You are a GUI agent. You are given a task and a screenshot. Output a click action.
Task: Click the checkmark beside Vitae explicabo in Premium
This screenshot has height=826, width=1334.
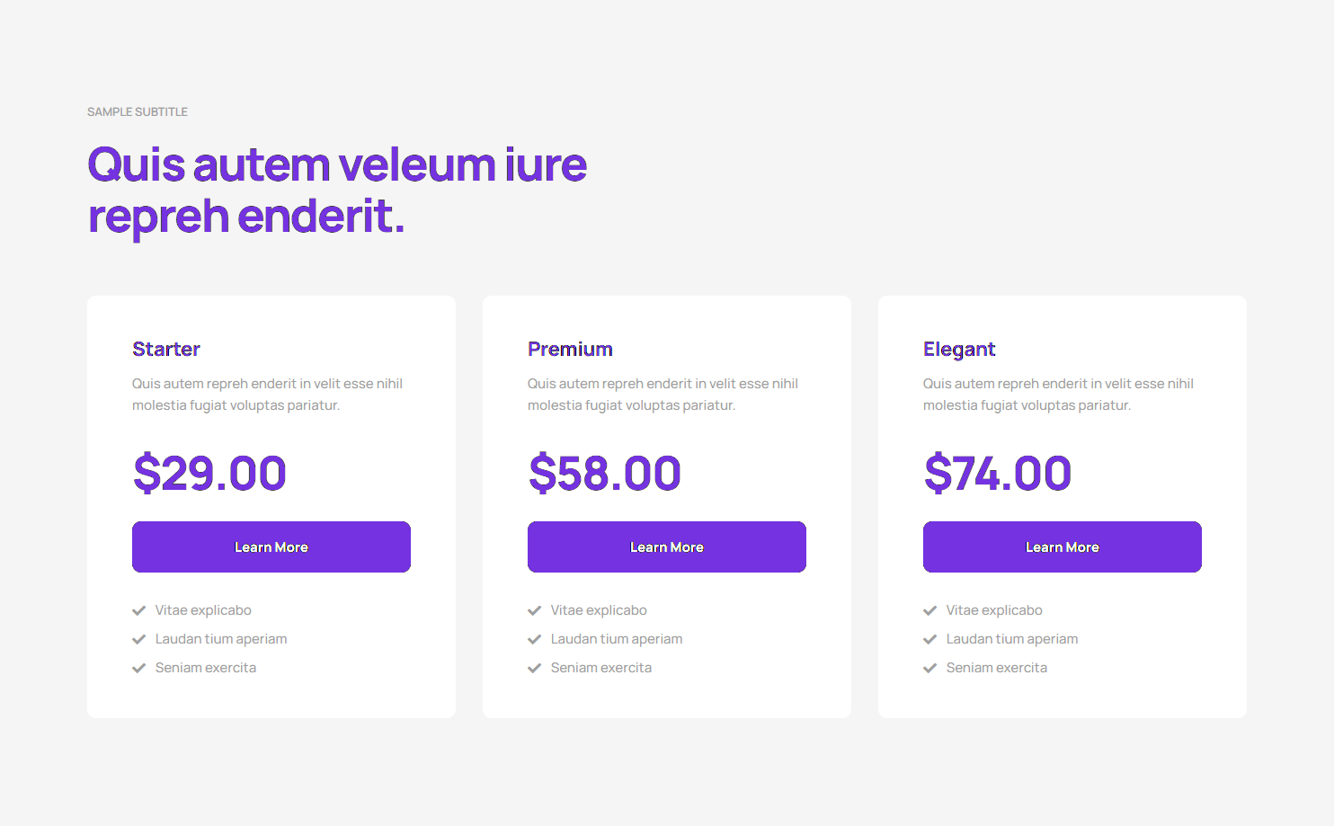click(535, 610)
